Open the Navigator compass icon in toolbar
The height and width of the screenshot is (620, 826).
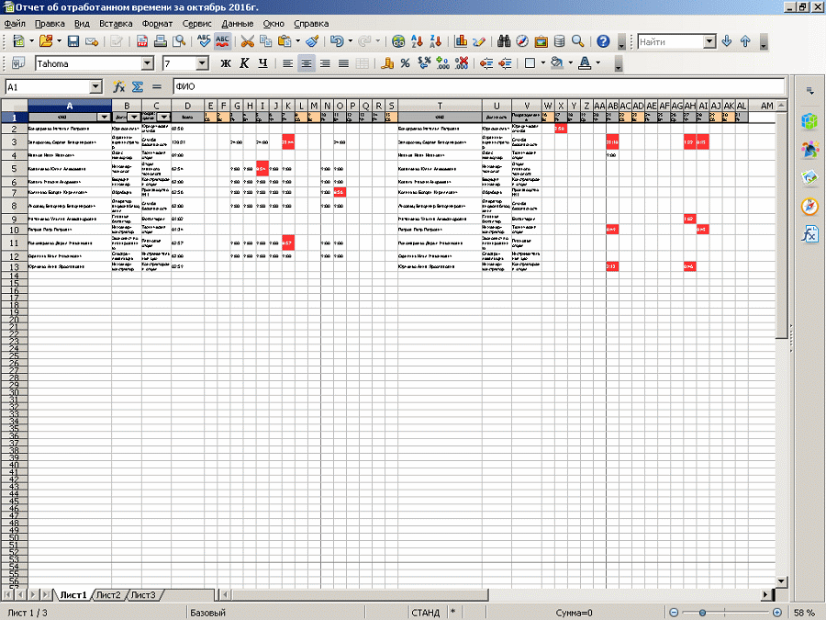click(x=522, y=41)
